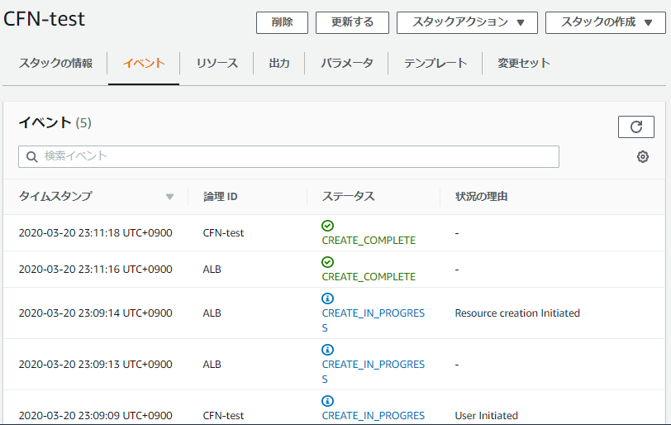Viewport: 671px width, 425px height.
Task: Click the search magnifier icon
Action: point(32,156)
